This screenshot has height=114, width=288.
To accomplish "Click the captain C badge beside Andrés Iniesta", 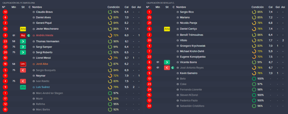I will coord(28,36).
